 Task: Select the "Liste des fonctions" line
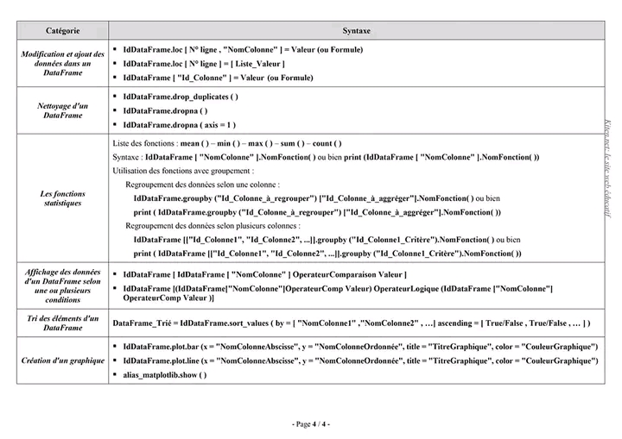click(x=227, y=143)
